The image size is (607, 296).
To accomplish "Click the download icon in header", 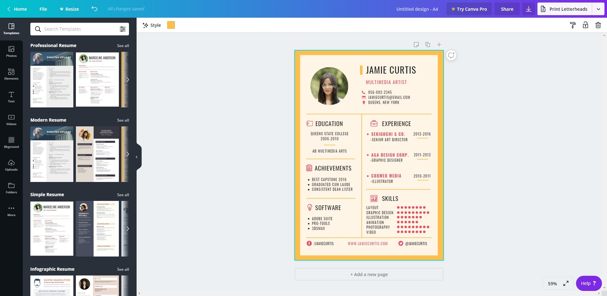I will tap(528, 9).
